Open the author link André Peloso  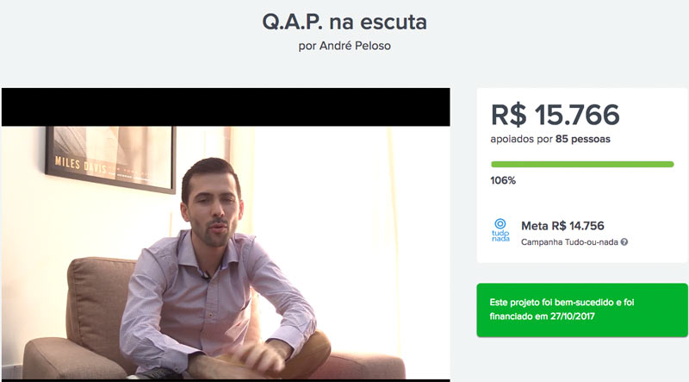click(x=355, y=46)
